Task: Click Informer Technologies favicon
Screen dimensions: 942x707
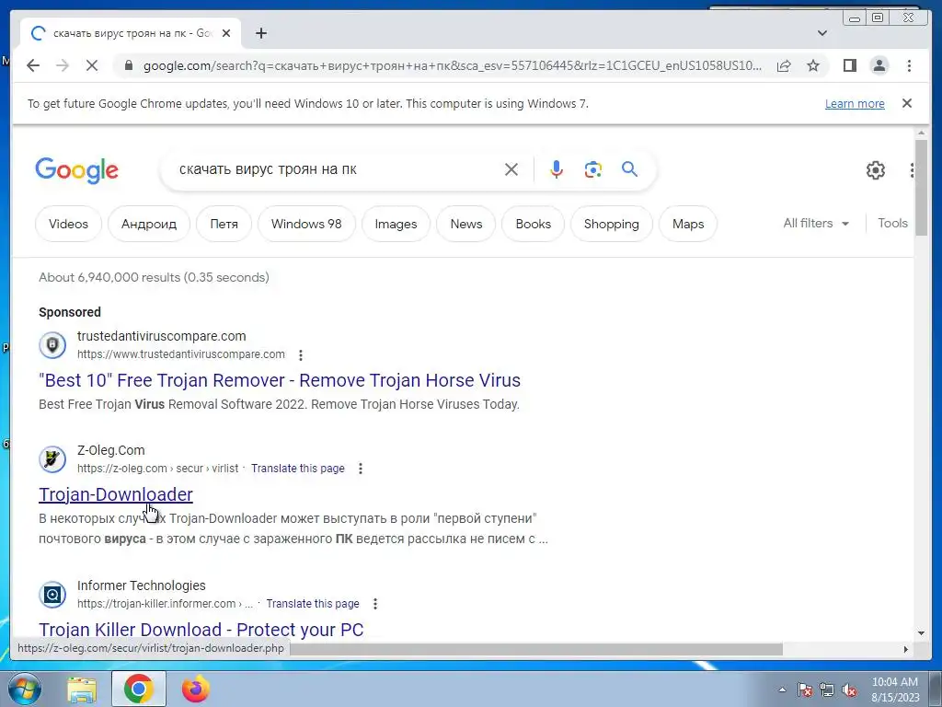Action: point(52,595)
